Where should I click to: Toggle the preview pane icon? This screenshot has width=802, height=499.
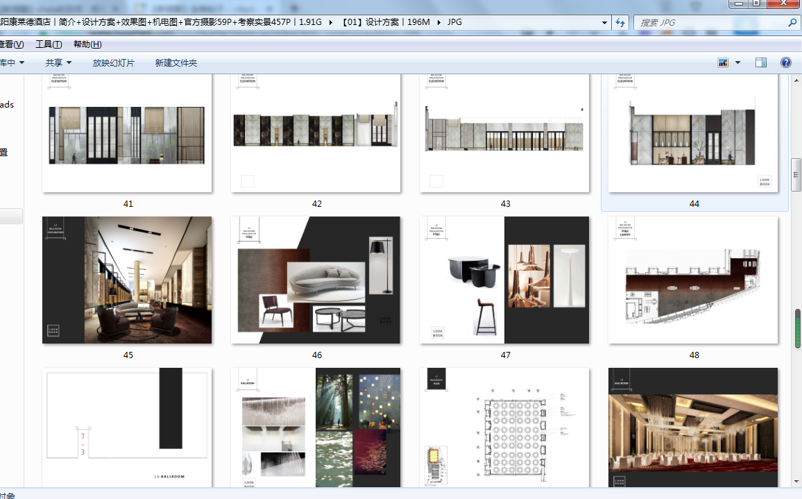click(761, 62)
